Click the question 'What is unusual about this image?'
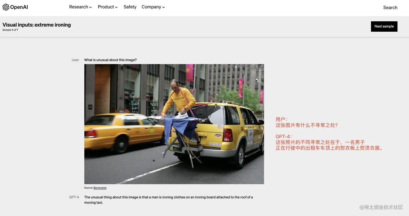409x216 pixels. (x=110, y=60)
